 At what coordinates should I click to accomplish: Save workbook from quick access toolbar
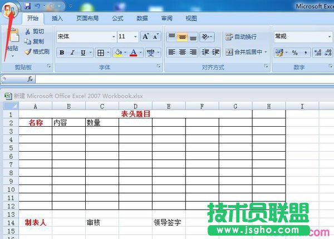[27, 6]
